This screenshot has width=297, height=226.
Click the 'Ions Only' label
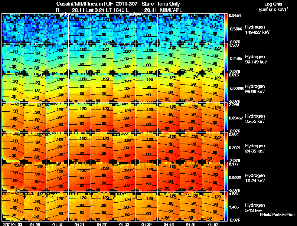(169, 4)
